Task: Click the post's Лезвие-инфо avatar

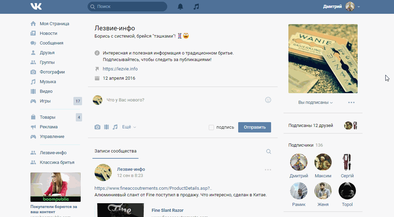Action: (x=103, y=172)
